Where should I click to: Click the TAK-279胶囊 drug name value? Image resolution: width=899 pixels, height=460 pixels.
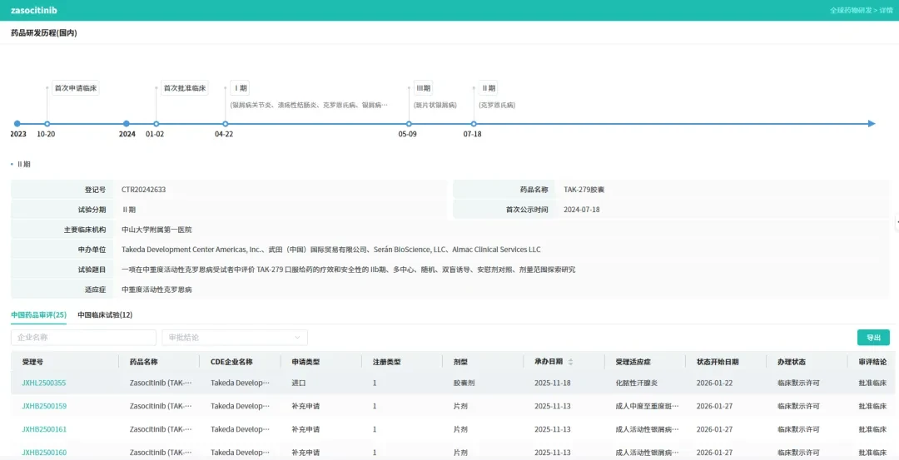coord(584,190)
